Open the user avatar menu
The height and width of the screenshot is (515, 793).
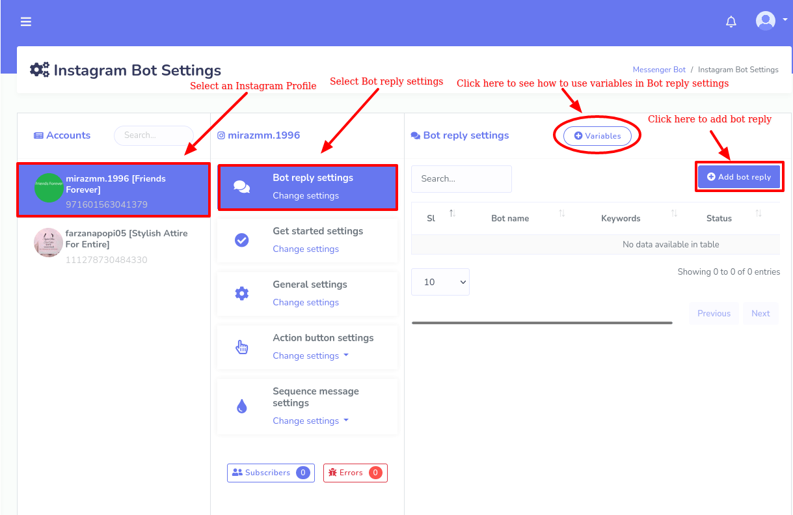pos(766,21)
